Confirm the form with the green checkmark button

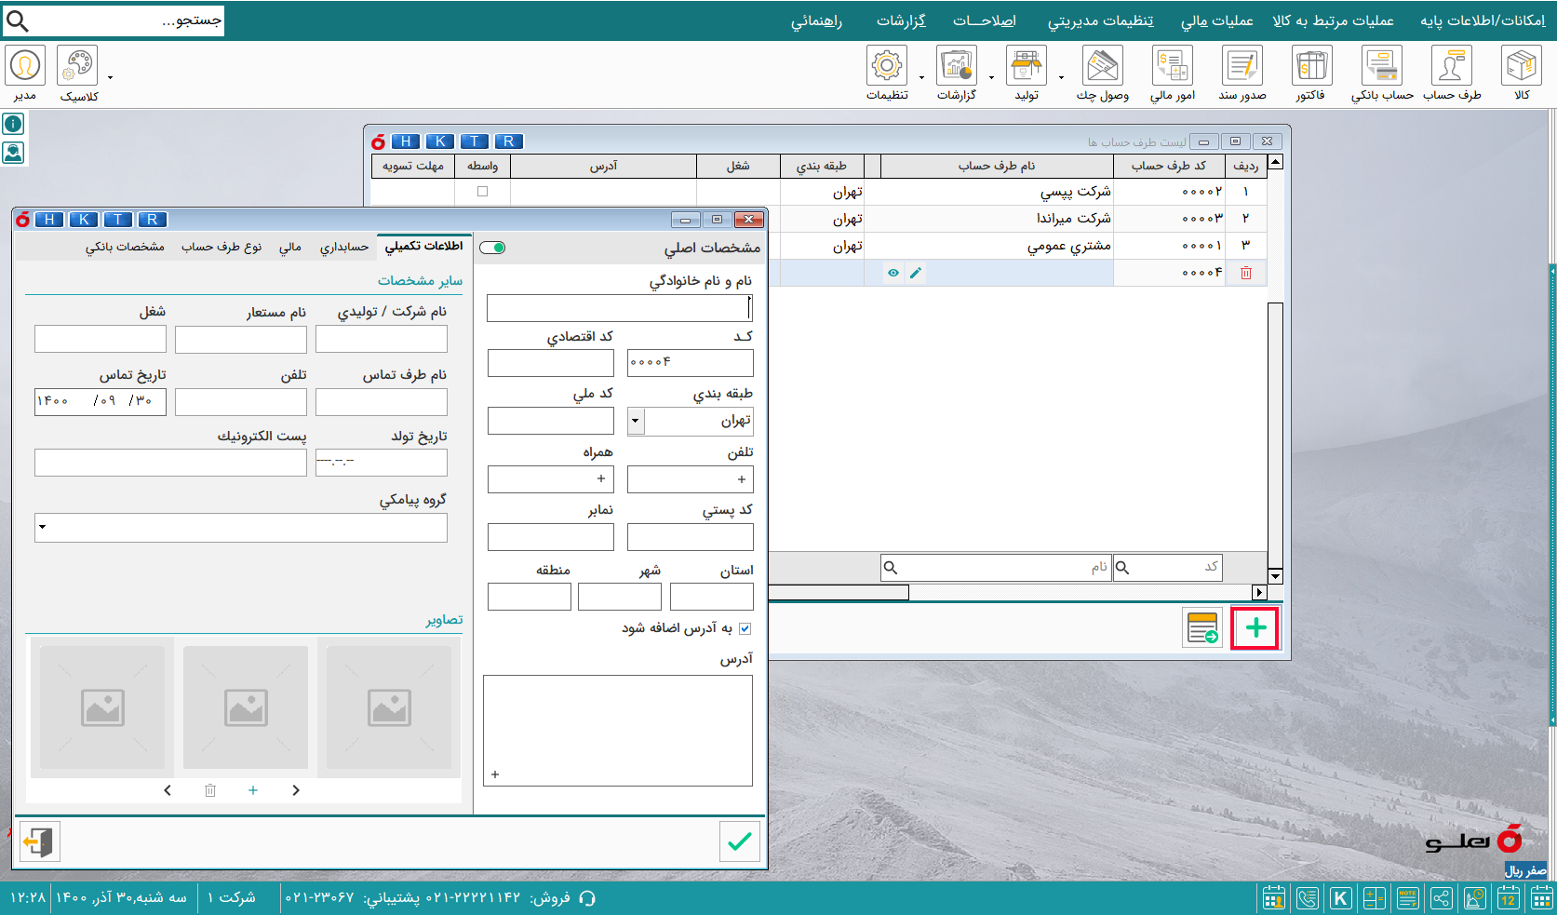coord(739,841)
